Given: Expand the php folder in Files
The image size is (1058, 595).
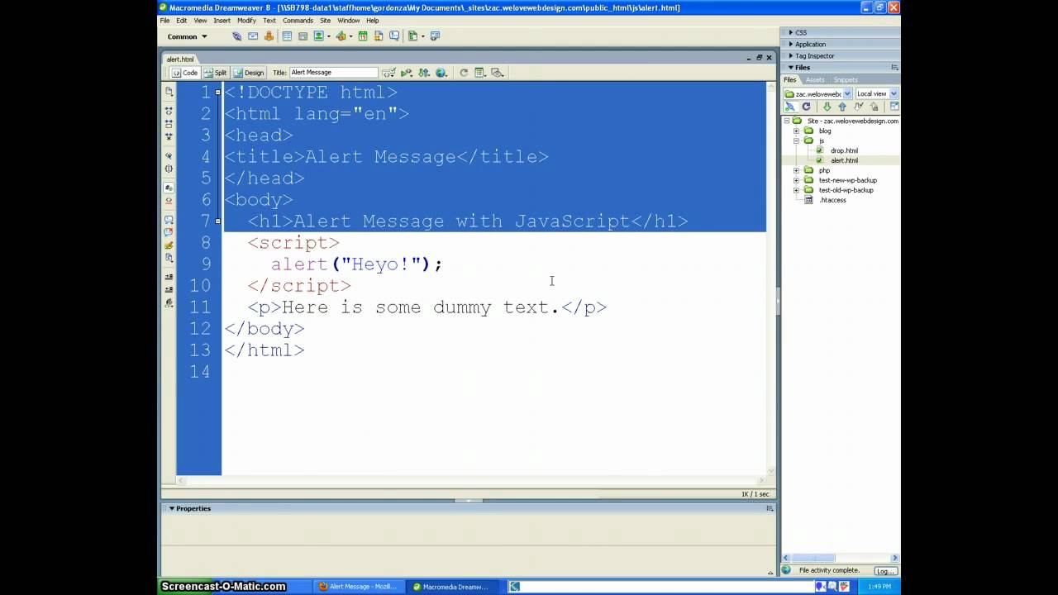Looking at the screenshot, I should 796,170.
